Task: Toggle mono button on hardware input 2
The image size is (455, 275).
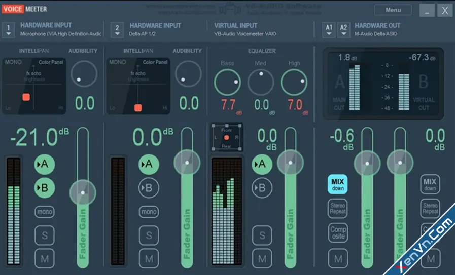Action: pos(149,212)
